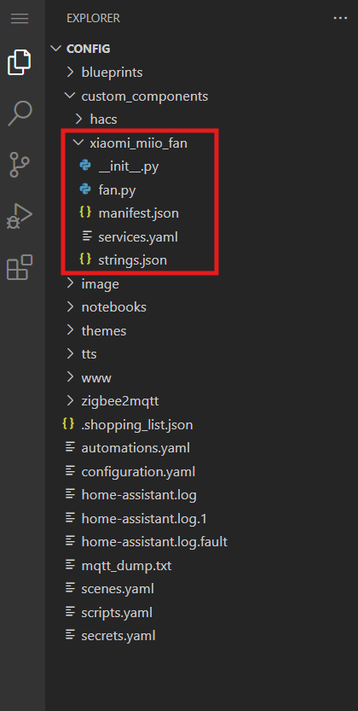Viewport: 358px width, 711px height.
Task: Expand the hacs folder chevron
Action: (x=78, y=119)
